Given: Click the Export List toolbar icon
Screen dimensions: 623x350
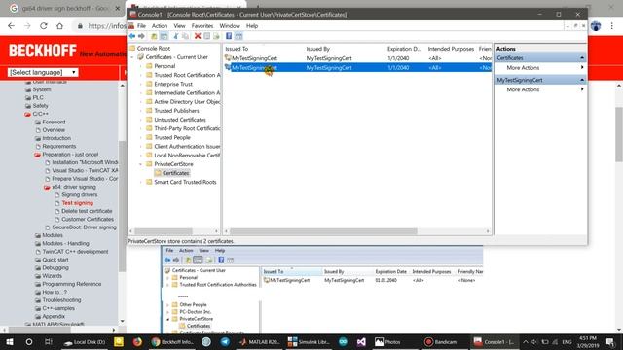Looking at the screenshot, I should (216, 36).
